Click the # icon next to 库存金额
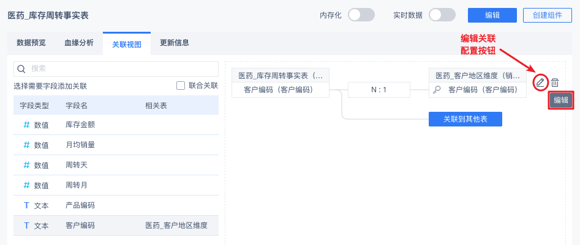 click(26, 125)
